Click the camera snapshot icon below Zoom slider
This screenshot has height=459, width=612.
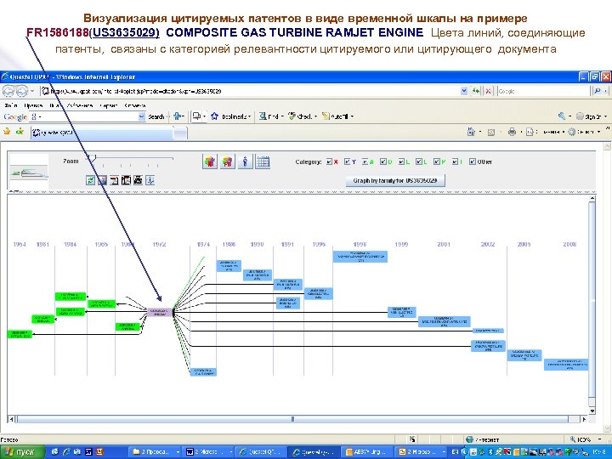pyautogui.click(x=139, y=180)
